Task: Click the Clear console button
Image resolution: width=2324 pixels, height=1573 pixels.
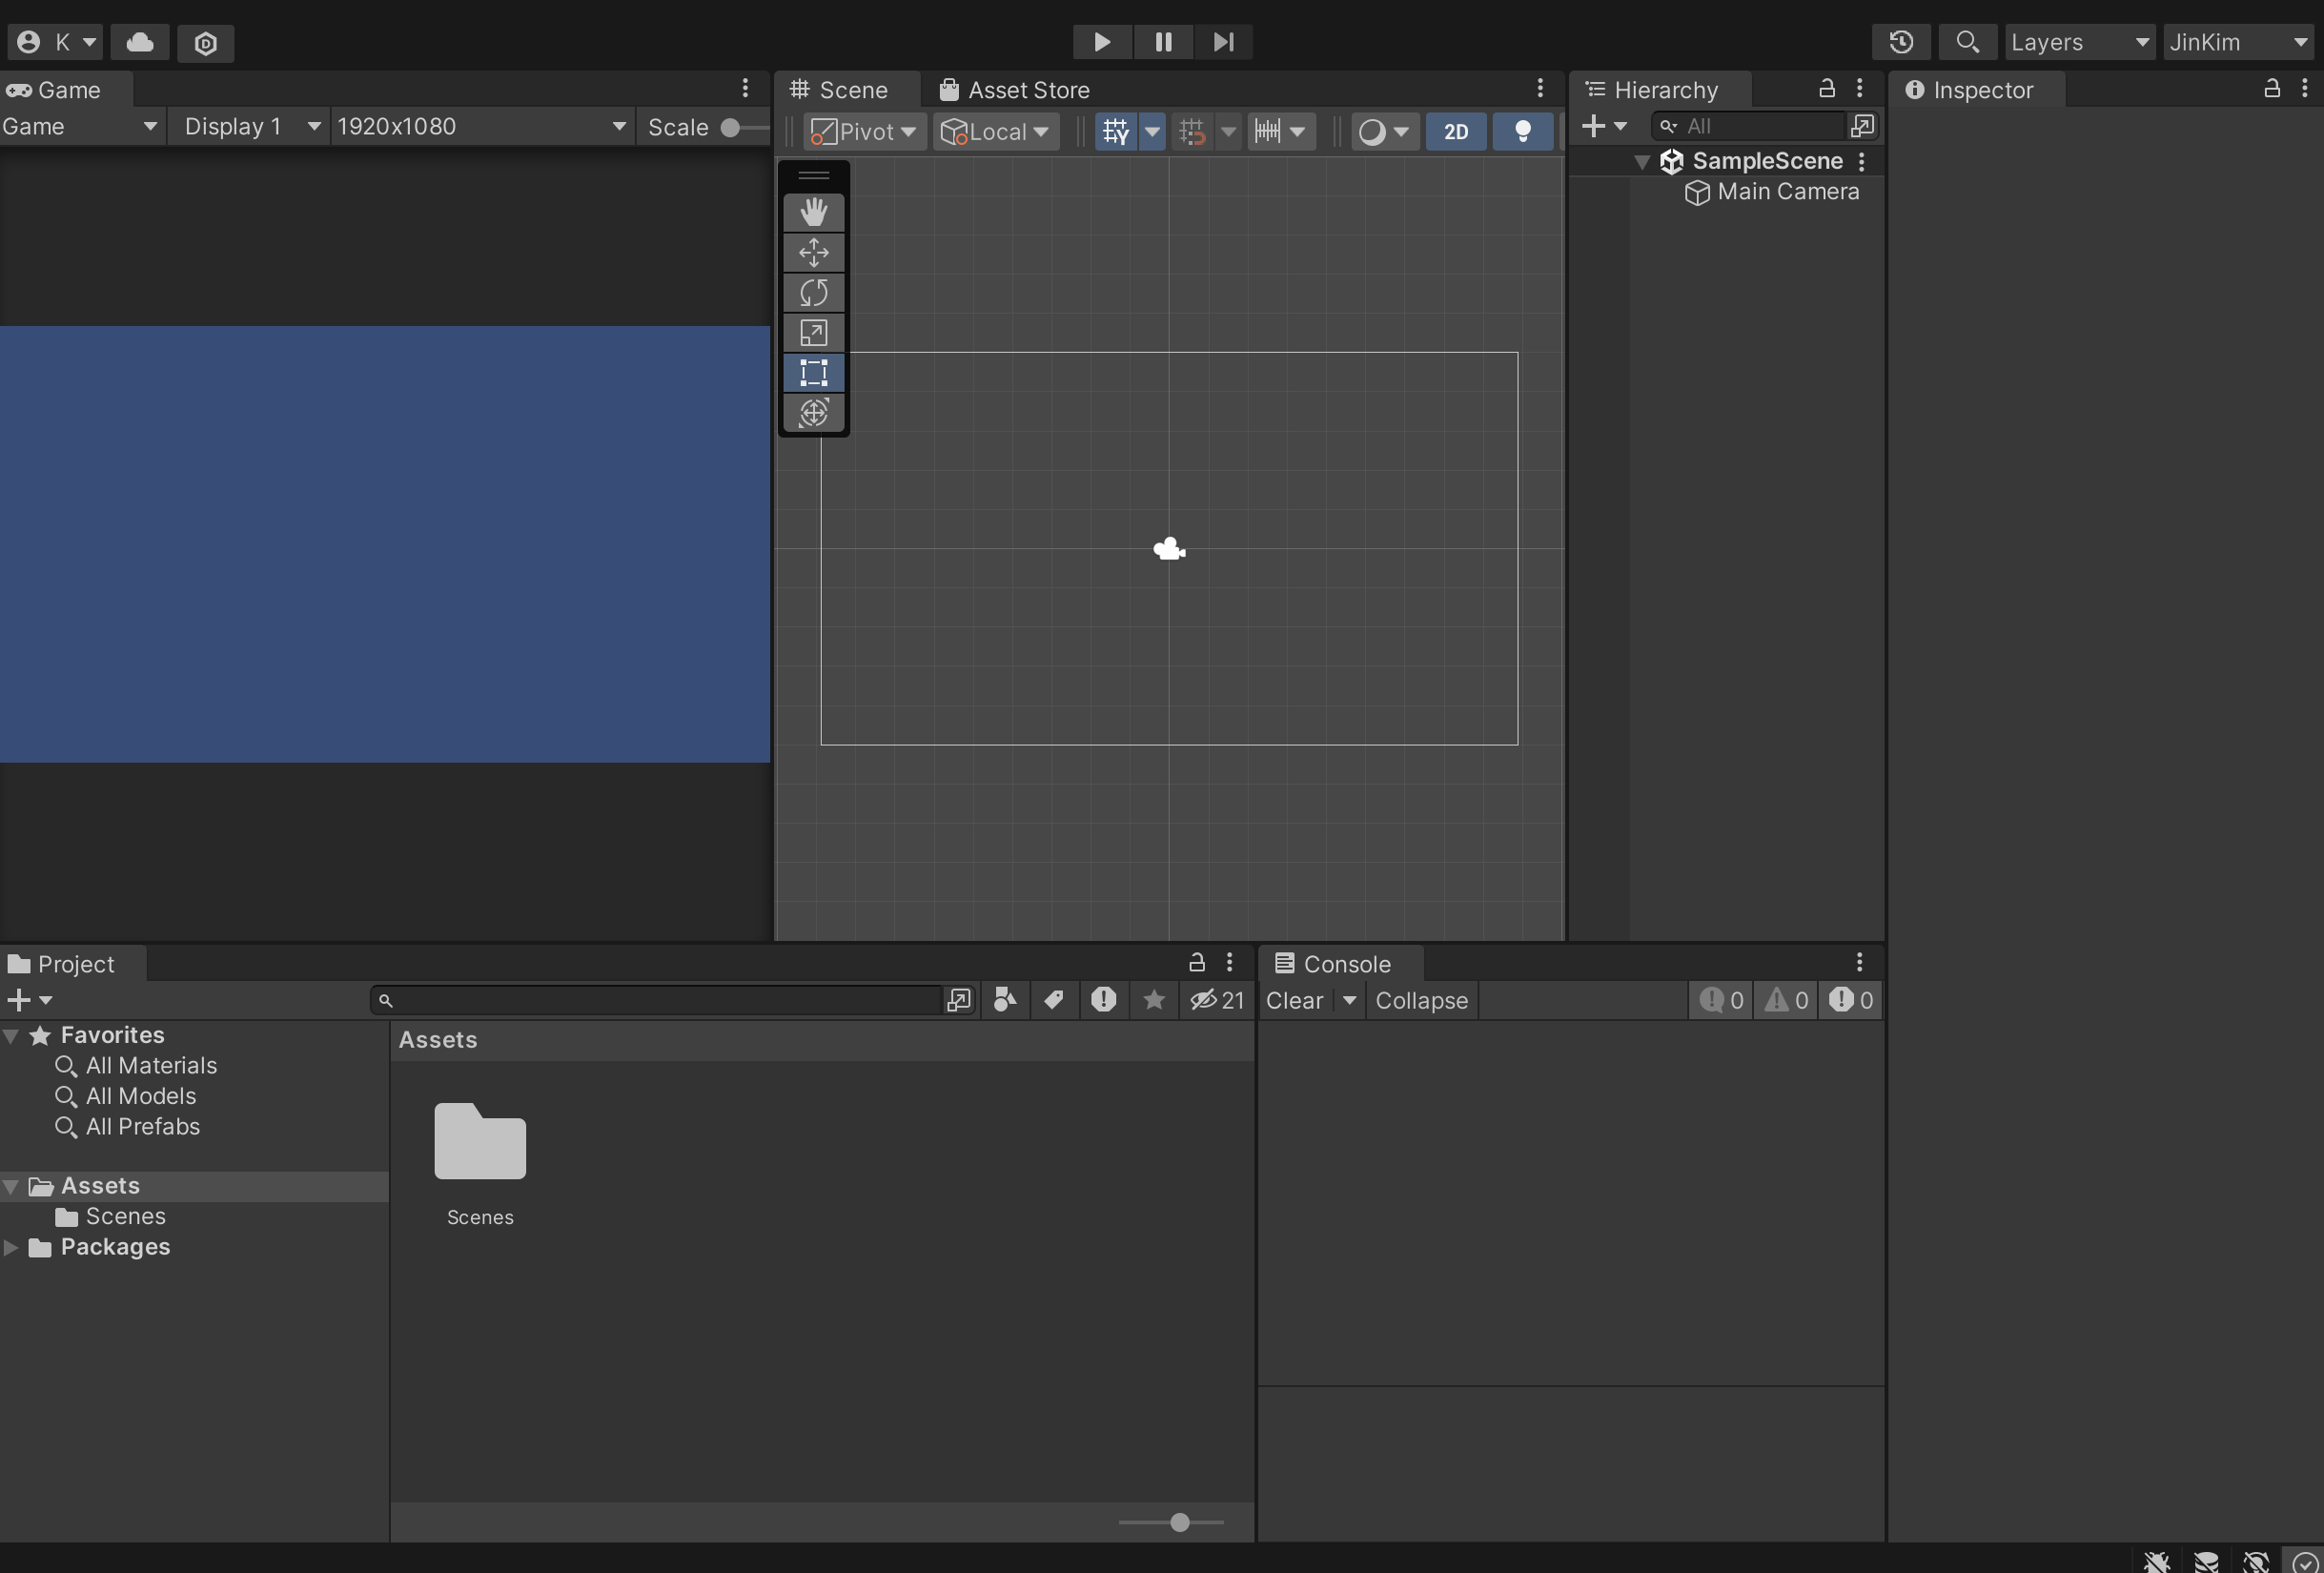Action: click(1294, 1000)
